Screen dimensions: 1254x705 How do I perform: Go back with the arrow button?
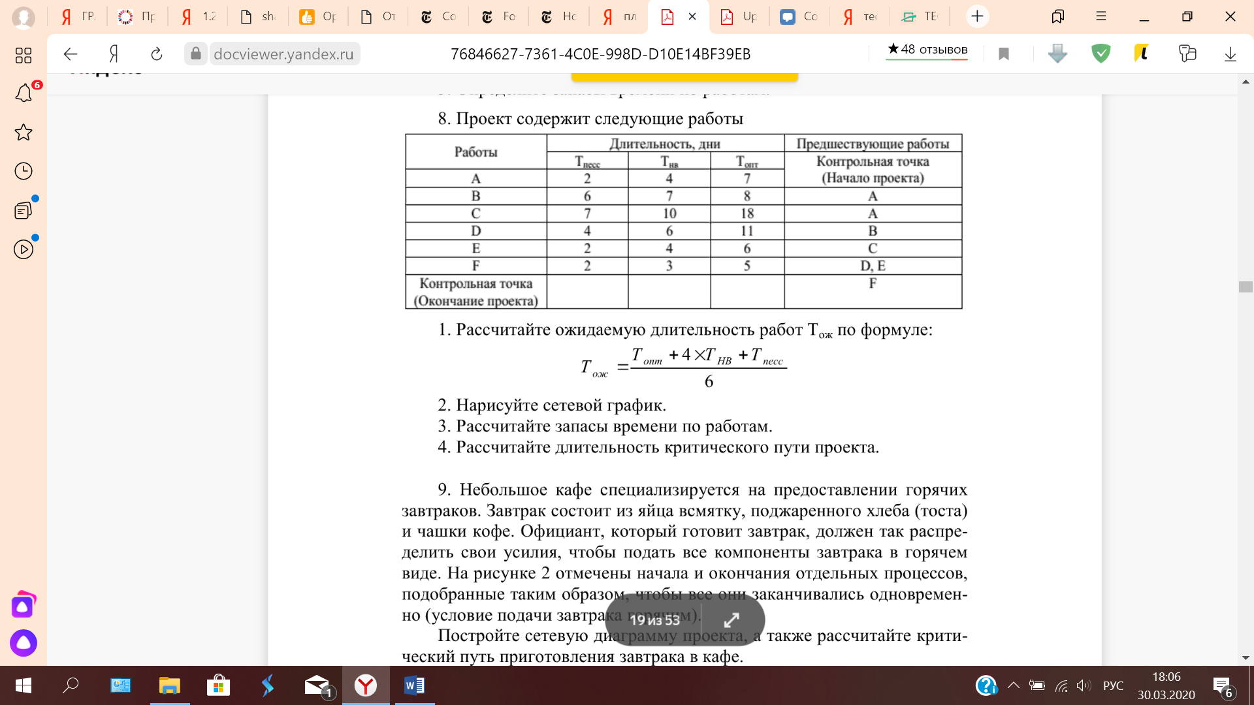(71, 54)
